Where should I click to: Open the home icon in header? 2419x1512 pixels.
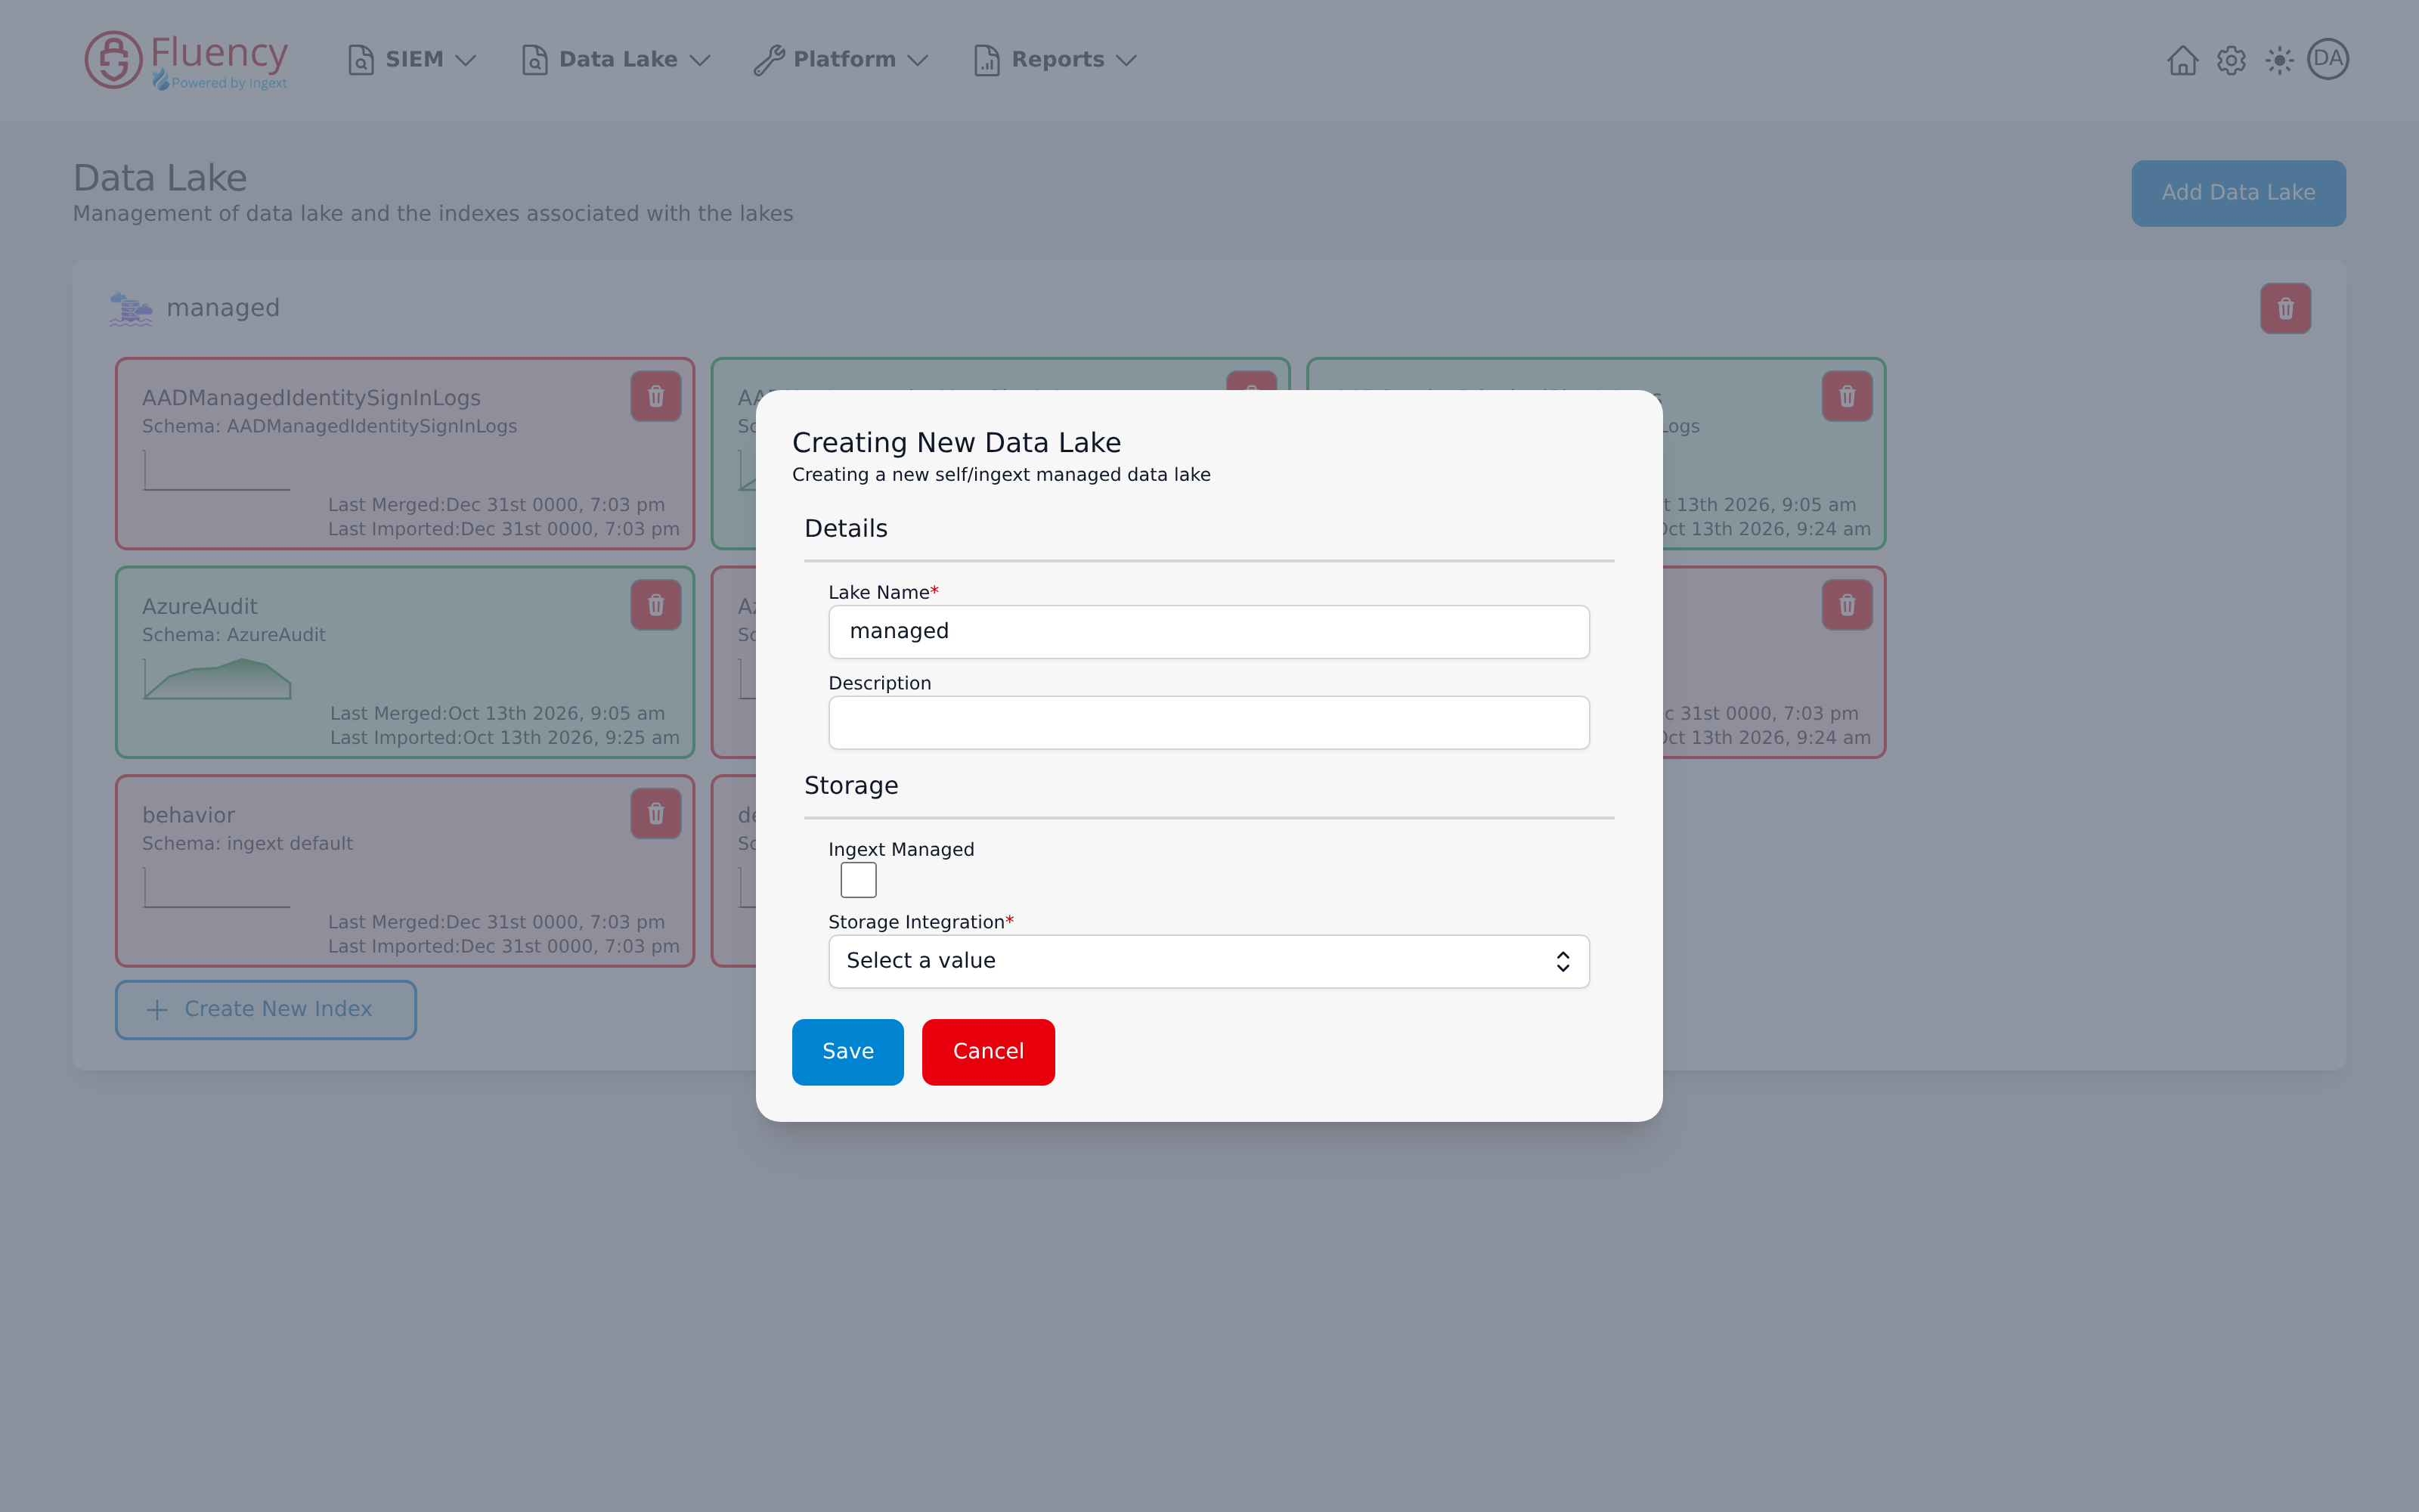2182,60
